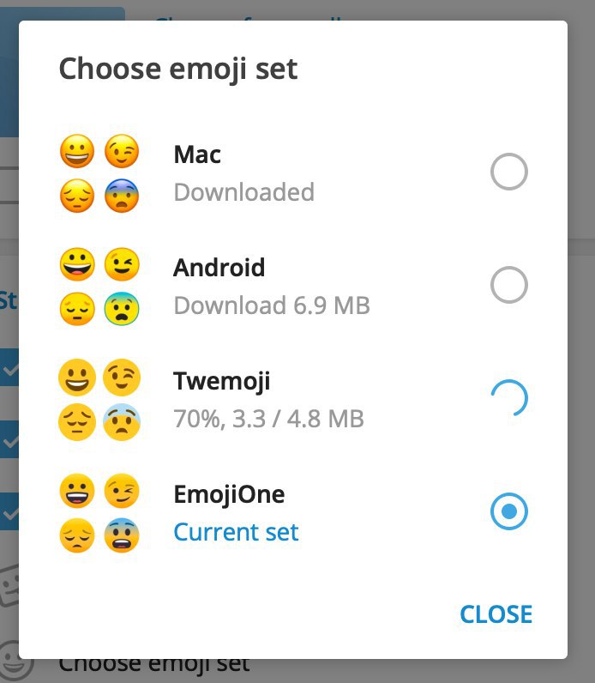Image resolution: width=595 pixels, height=683 pixels.
Task: Click the Mac set name label
Action: coord(197,154)
